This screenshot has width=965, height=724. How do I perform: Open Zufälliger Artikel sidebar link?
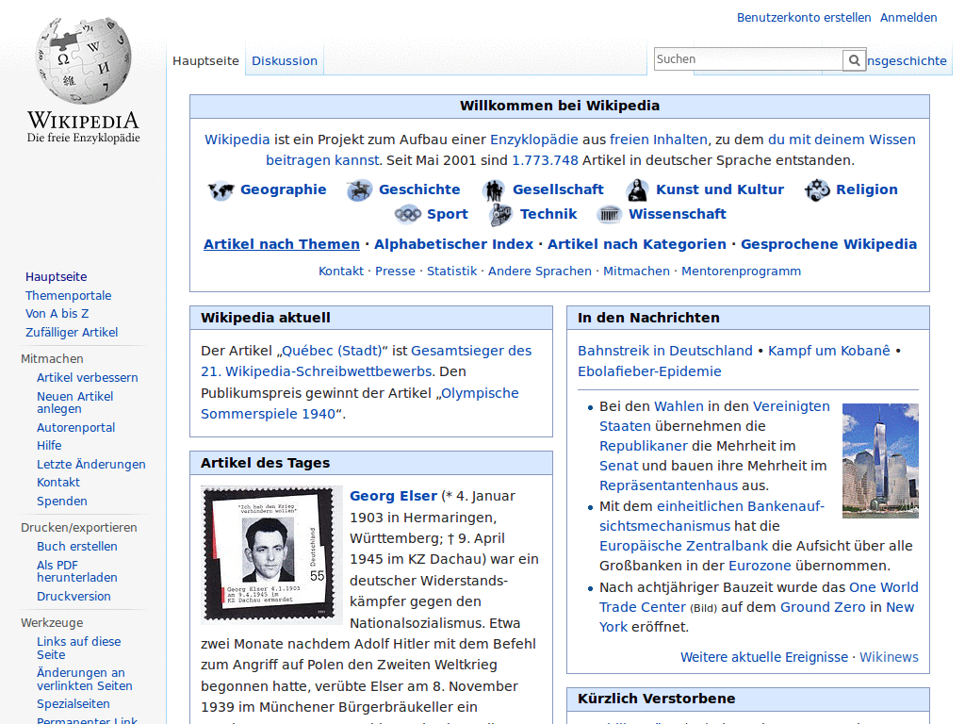(72, 333)
